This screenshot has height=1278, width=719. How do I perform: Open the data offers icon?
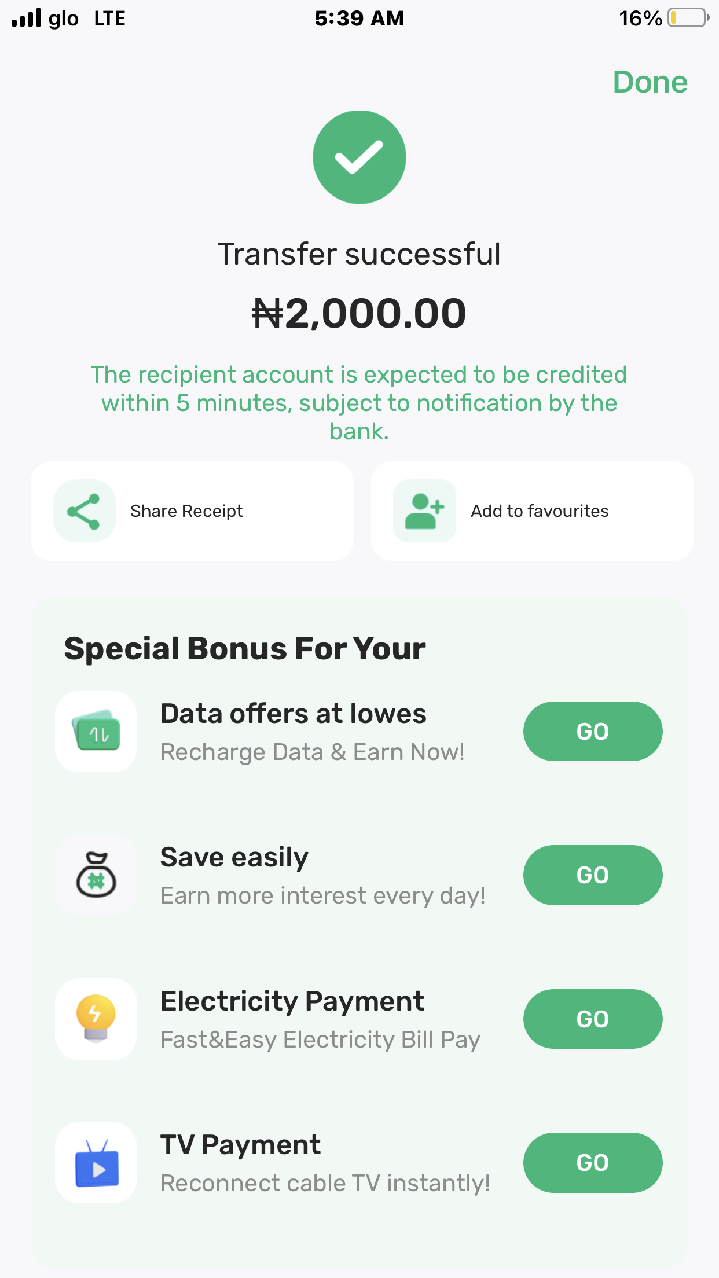coord(96,732)
